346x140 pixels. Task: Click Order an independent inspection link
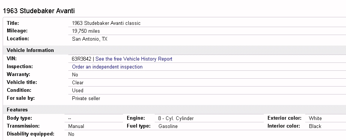[107, 67]
